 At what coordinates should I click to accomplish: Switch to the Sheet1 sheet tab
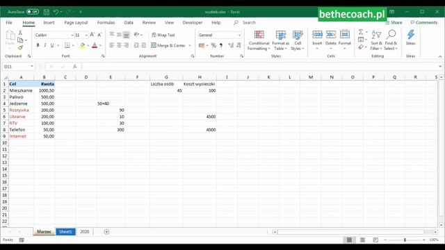tap(65, 231)
